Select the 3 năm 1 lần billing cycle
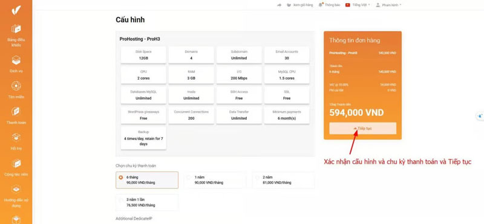Screen dimensions: 484x224 [147, 202]
